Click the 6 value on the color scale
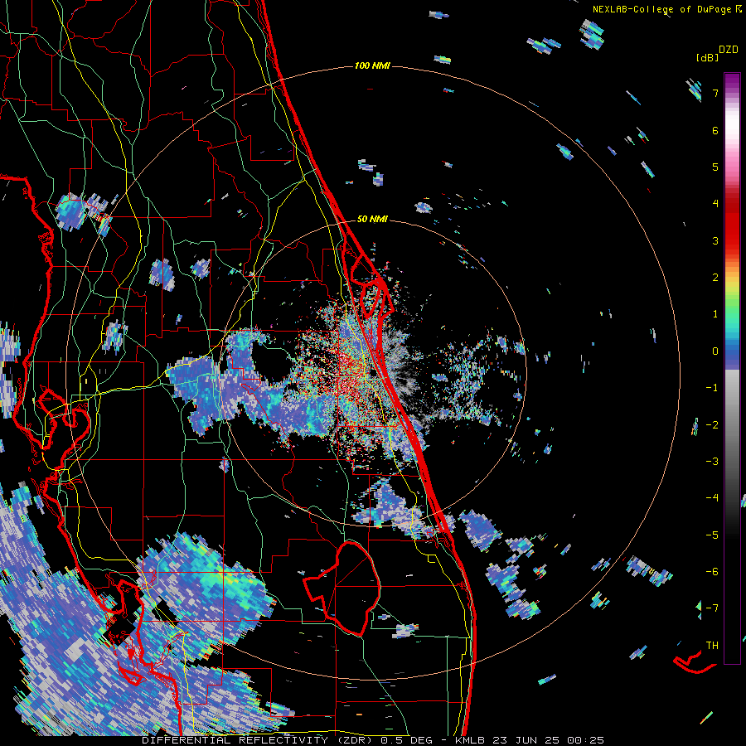 pyautogui.click(x=715, y=130)
